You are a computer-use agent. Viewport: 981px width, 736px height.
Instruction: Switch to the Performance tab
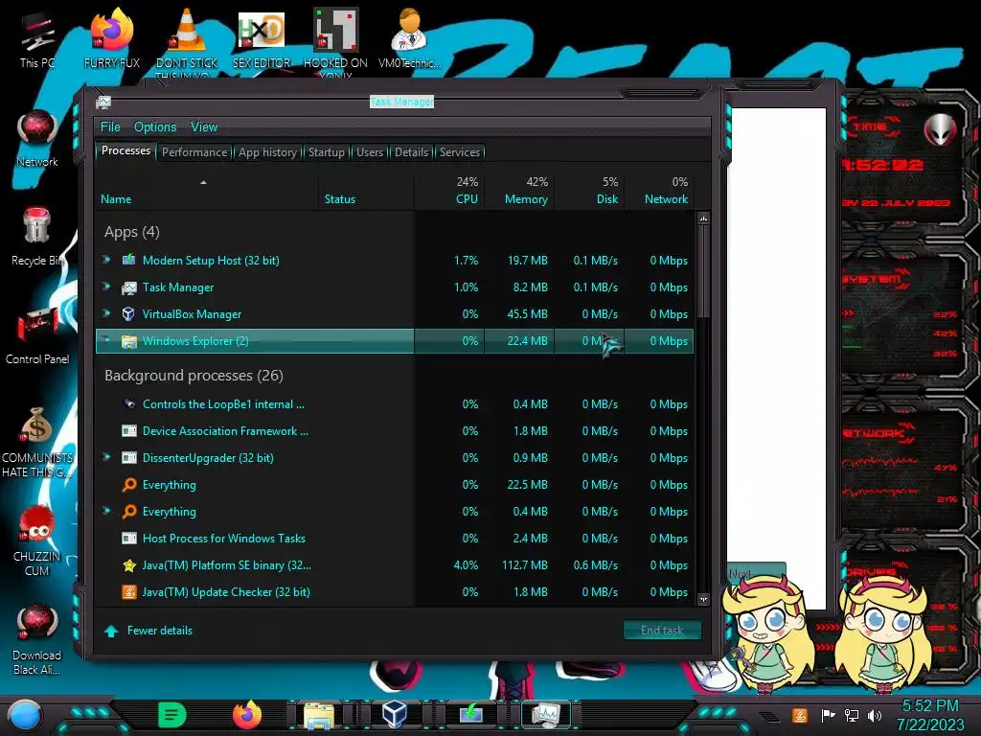pos(194,152)
